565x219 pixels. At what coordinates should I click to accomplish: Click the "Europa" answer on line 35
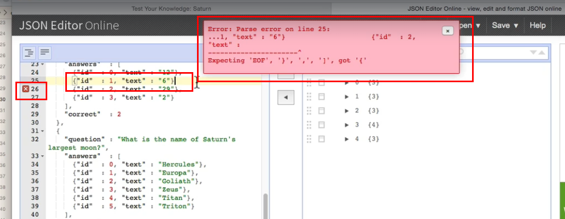175,173
